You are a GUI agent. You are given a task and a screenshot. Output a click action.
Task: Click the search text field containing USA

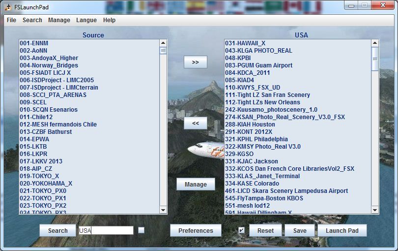[106, 230]
